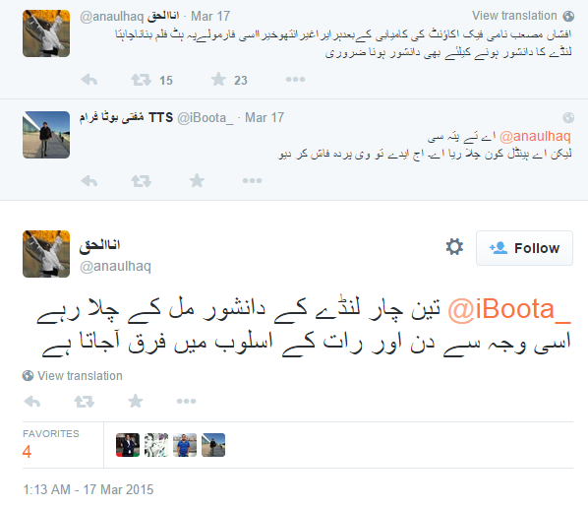Favorite the @iBoota_ tweet star
This screenshot has width=588, height=508.
click(197, 180)
